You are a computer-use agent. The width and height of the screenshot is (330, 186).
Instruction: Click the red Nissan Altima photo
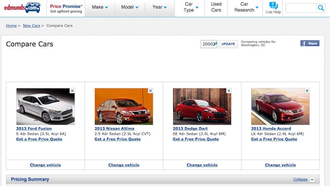pyautogui.click(x=124, y=107)
